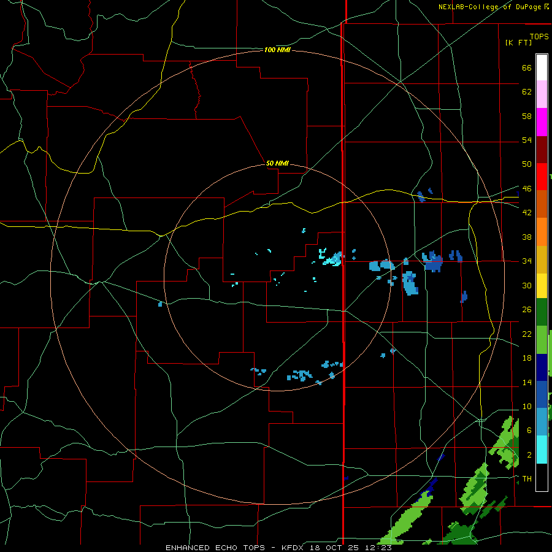This screenshot has height=552, width=552.
Task: Click the legend value '66'
Action: 527,67
